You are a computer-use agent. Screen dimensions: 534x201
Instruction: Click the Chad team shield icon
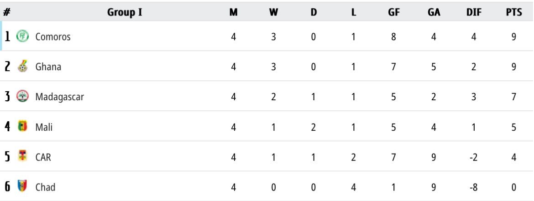click(x=22, y=186)
